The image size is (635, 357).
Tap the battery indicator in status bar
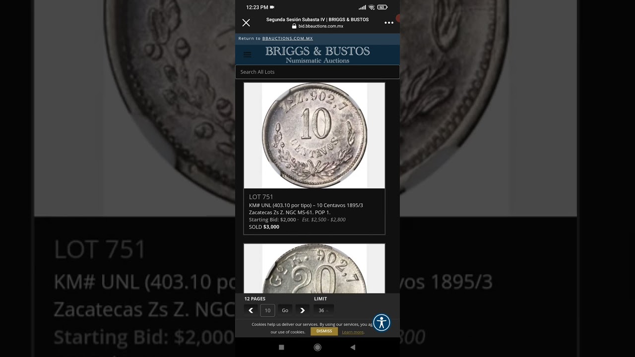click(x=382, y=7)
